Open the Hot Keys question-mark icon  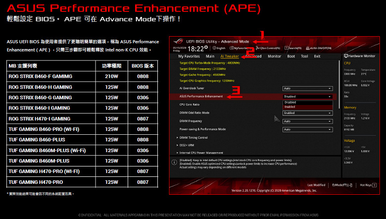374,185
